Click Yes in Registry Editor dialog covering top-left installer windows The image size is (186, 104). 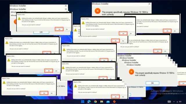point(59,29)
